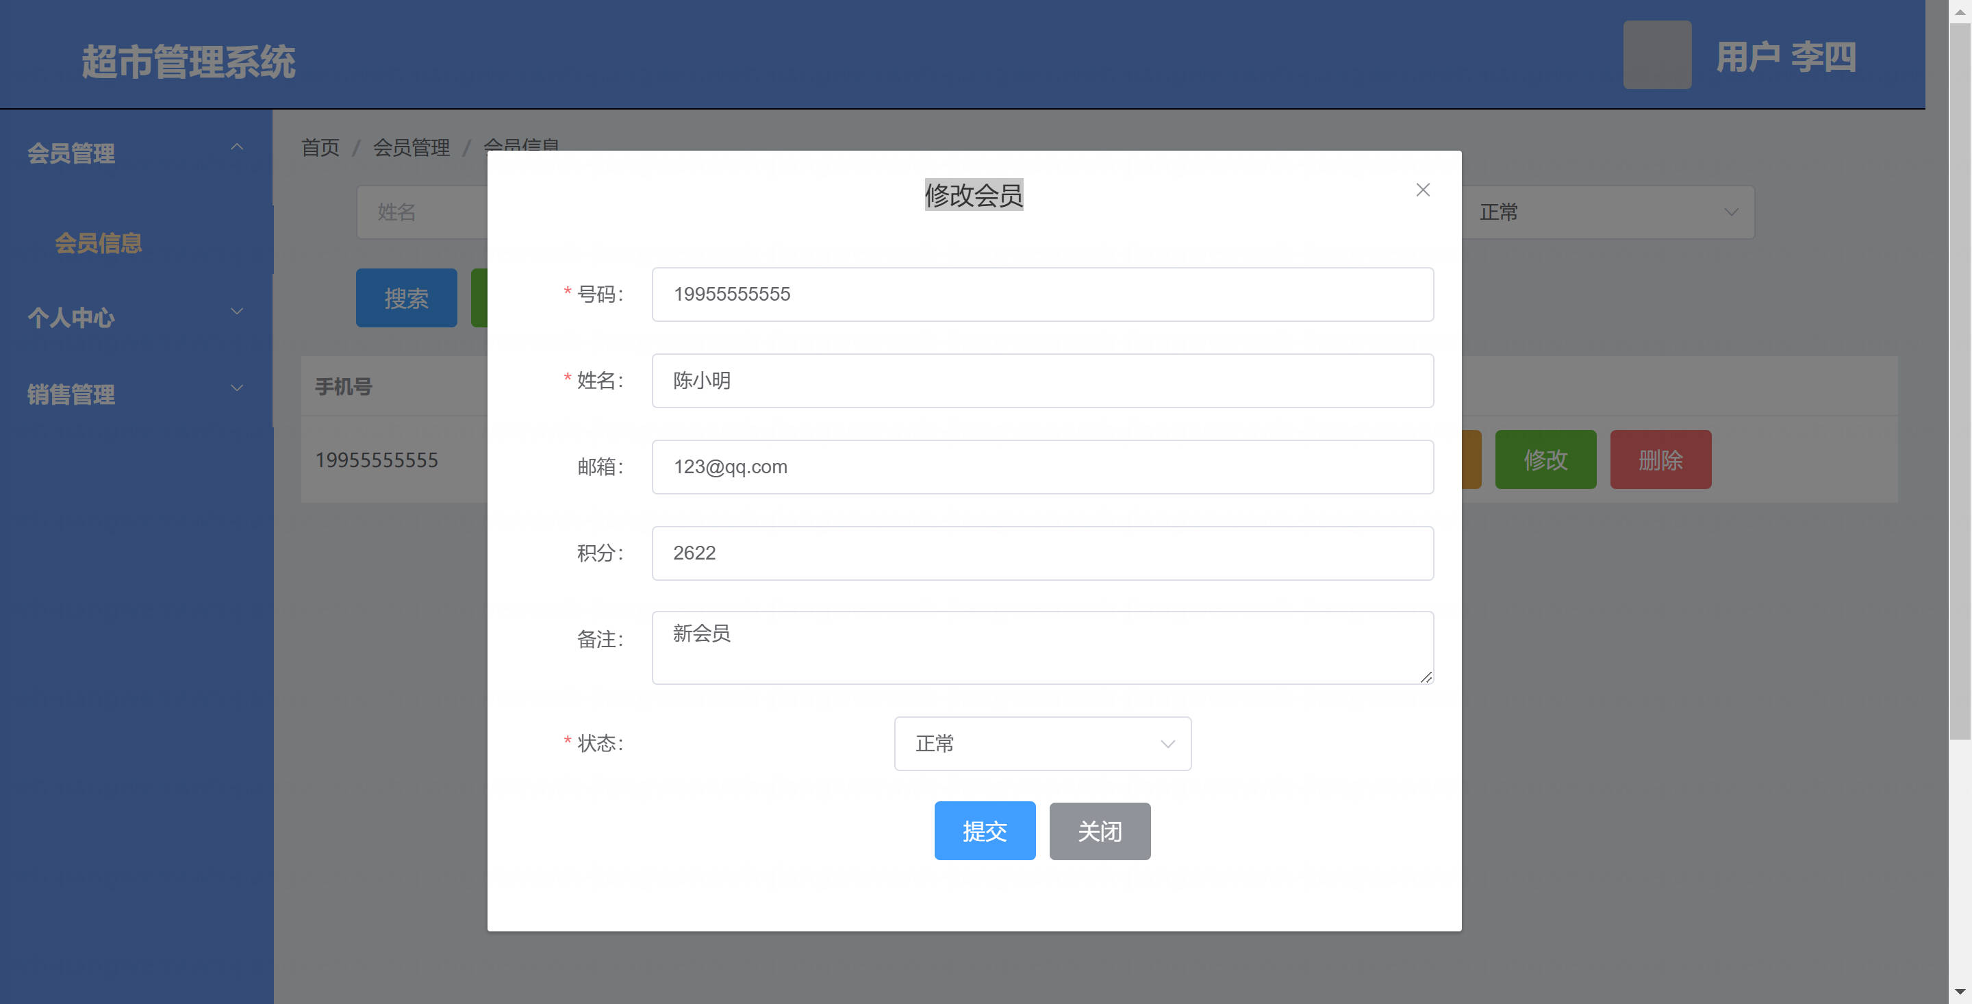The width and height of the screenshot is (1972, 1004).
Task: Click the 积分 field showing 2622
Action: 1042,553
